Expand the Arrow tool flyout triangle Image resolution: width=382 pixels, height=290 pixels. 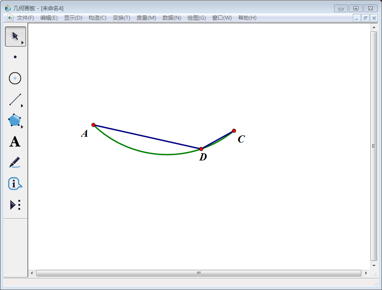(22, 43)
